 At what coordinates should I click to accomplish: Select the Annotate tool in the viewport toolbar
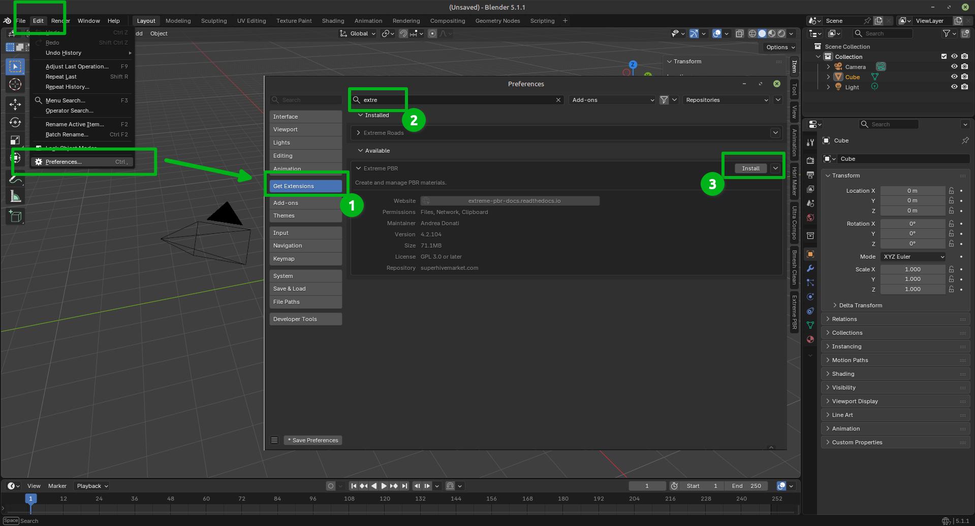[15, 179]
